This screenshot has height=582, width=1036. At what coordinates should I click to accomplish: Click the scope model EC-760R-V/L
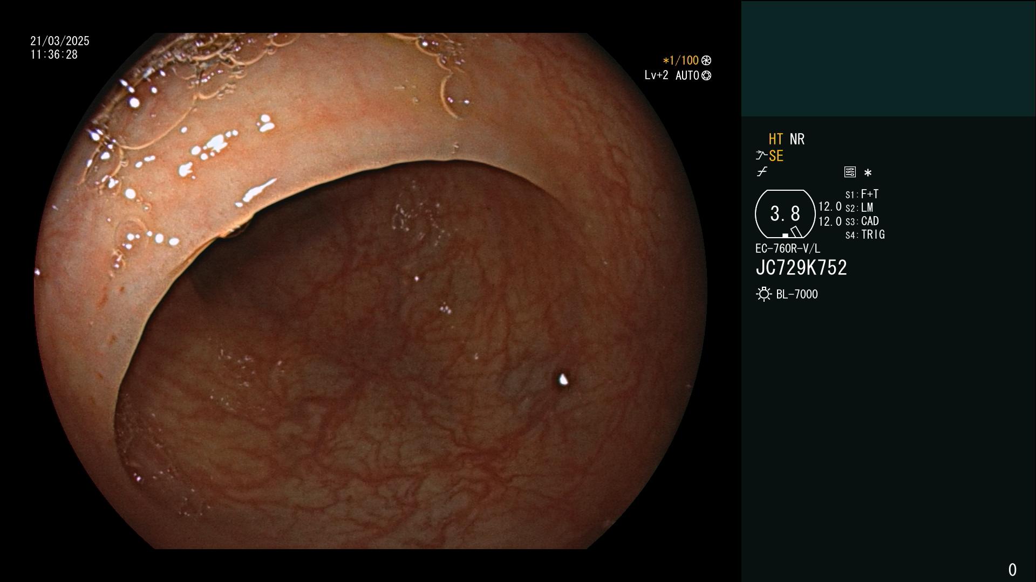[x=788, y=248]
